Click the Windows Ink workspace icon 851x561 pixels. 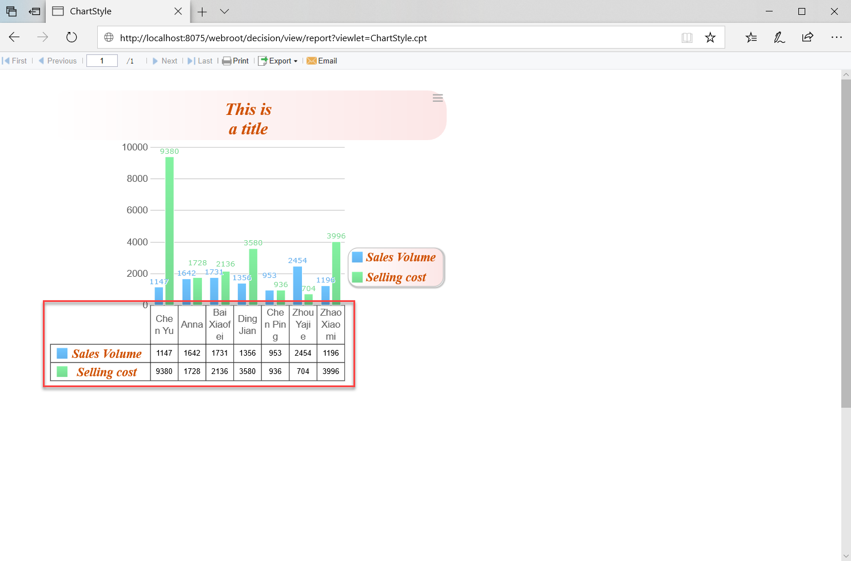tap(779, 37)
